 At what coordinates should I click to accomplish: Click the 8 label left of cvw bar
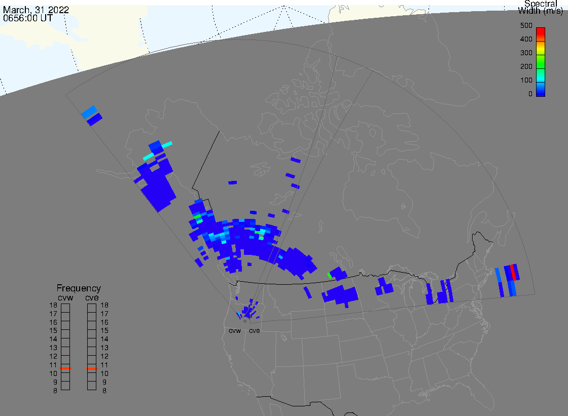pyautogui.click(x=55, y=391)
